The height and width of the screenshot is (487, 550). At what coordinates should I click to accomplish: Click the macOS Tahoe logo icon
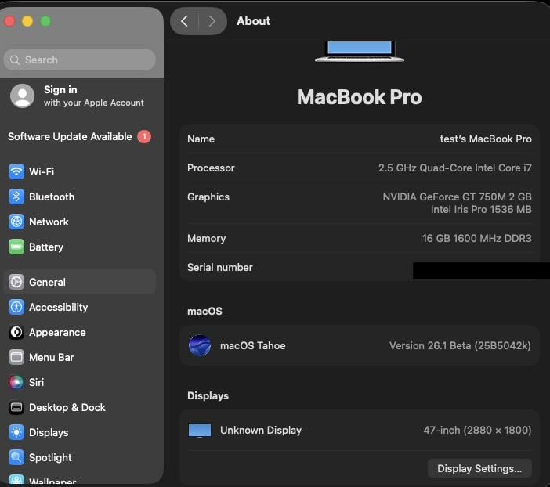200,345
